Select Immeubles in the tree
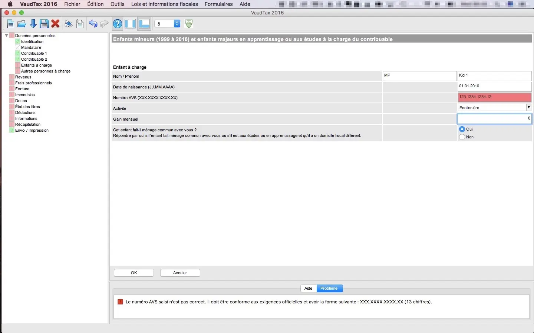 (x=25, y=95)
